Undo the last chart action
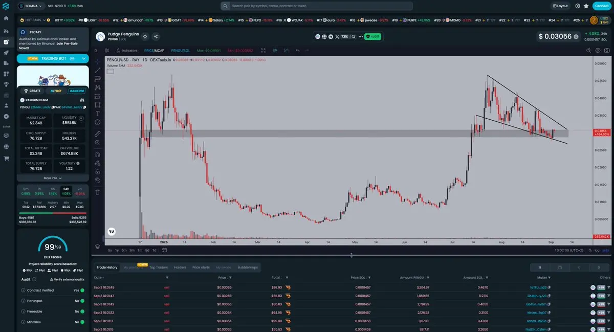The height and width of the screenshot is (332, 614). point(298,51)
